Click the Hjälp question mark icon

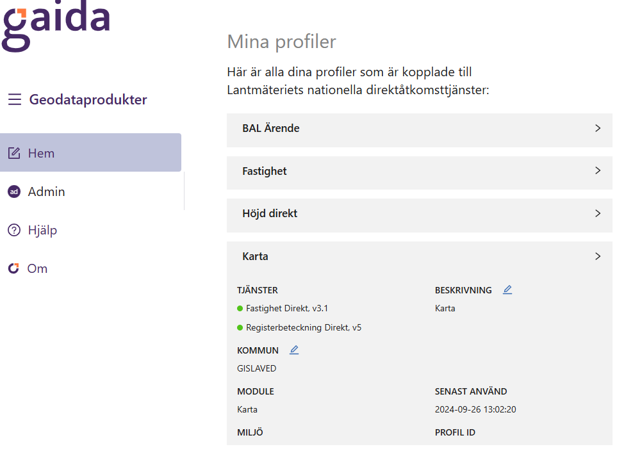click(x=13, y=230)
